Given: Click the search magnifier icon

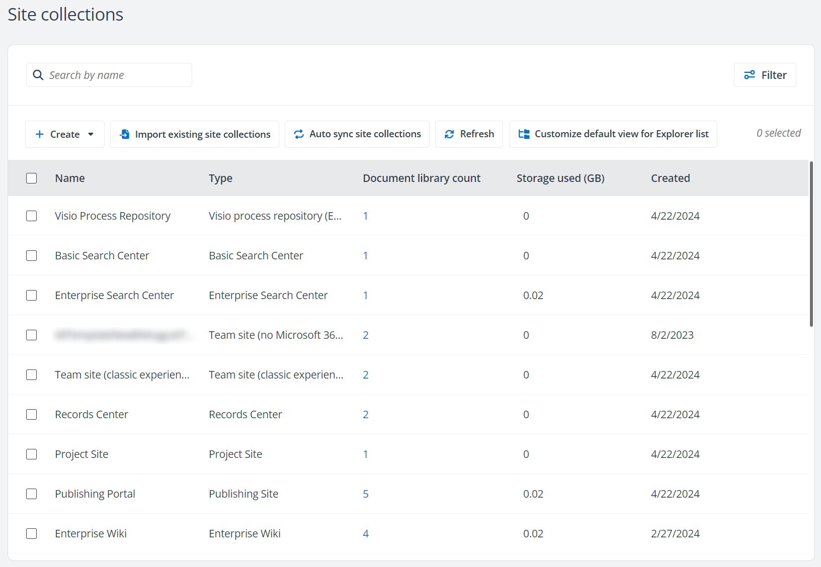Looking at the screenshot, I should click(x=38, y=75).
